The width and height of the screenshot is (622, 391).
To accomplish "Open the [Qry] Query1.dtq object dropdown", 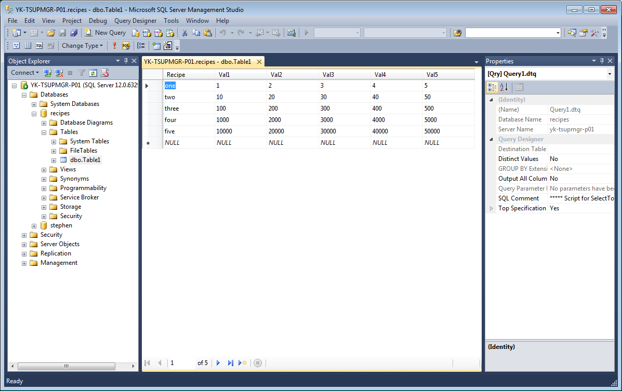I will (x=610, y=74).
